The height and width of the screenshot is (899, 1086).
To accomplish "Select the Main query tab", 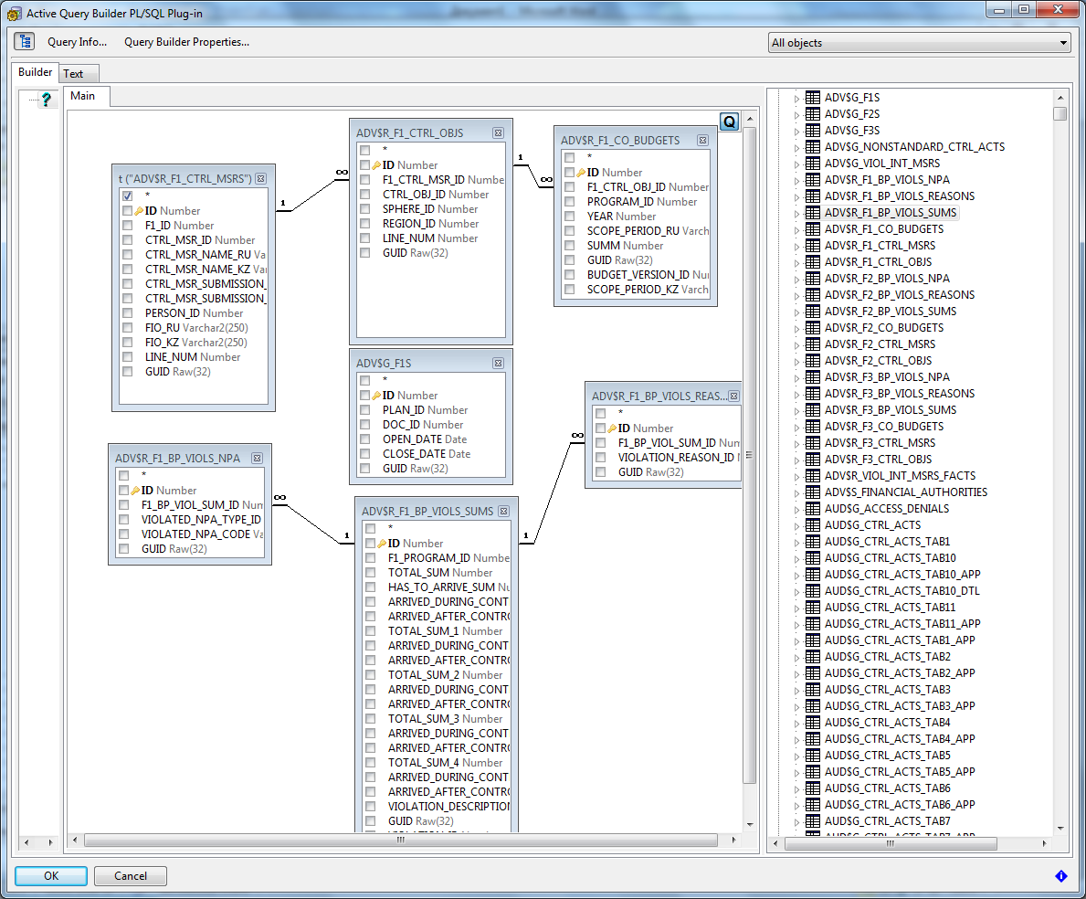I will click(x=86, y=96).
